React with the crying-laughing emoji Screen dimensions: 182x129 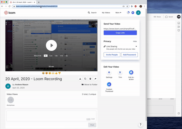43,73
